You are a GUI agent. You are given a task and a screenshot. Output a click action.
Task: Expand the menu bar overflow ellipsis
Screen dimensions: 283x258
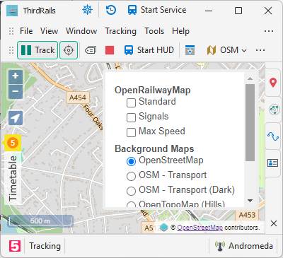269,31
